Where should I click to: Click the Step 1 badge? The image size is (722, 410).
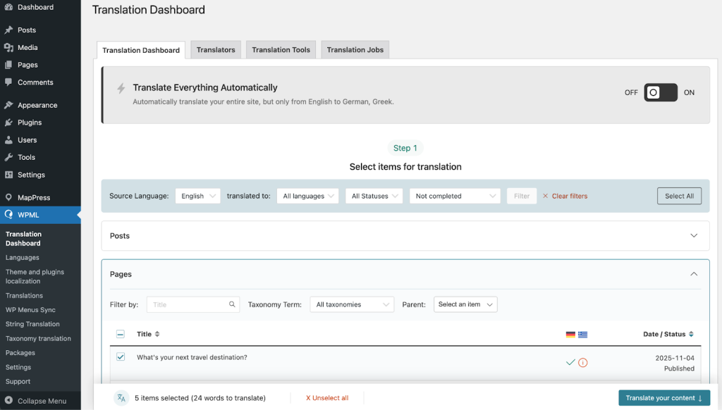pyautogui.click(x=405, y=148)
